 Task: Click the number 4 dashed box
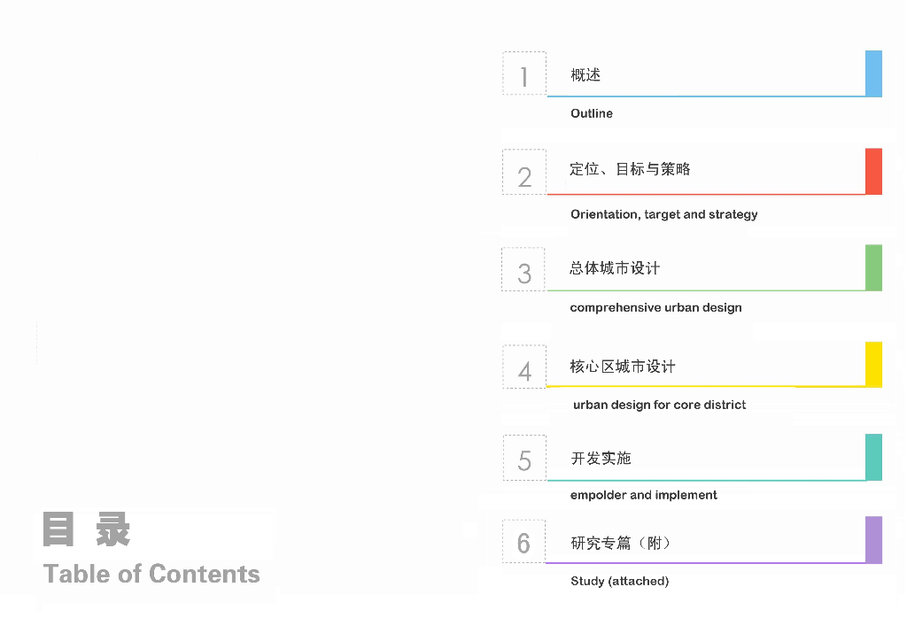coord(524,367)
